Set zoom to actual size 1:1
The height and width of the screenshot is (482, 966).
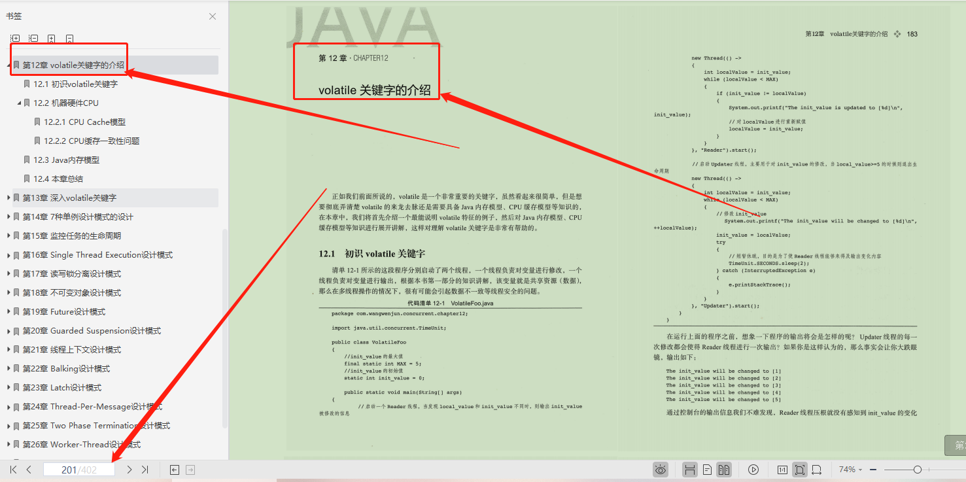click(782, 470)
